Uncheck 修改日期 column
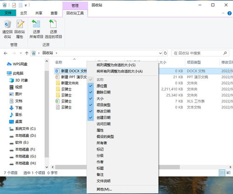The image size is (233, 194). tap(123, 111)
